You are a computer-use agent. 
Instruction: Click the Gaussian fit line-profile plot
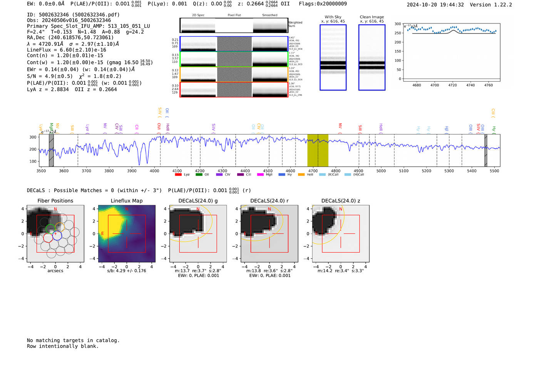click(x=452, y=52)
